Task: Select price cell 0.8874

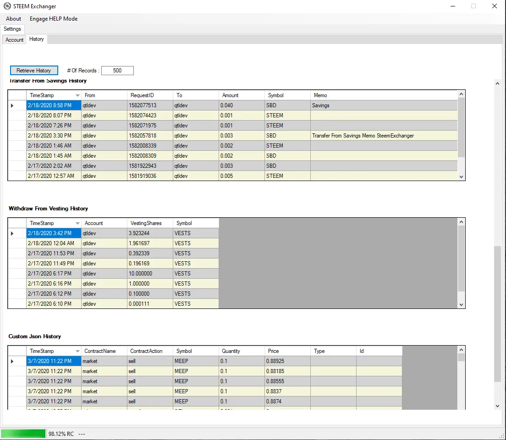Action: (287, 401)
